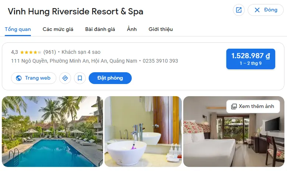Click the 1.528.987 đ price button
This screenshot has width=287, height=171.
[251, 59]
